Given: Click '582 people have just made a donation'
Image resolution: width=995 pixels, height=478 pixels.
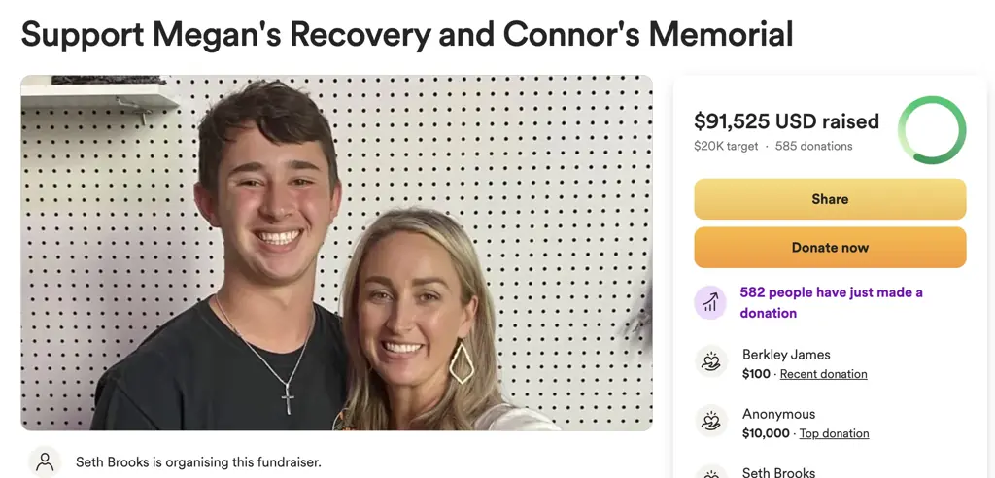Looking at the screenshot, I should (x=832, y=302).
